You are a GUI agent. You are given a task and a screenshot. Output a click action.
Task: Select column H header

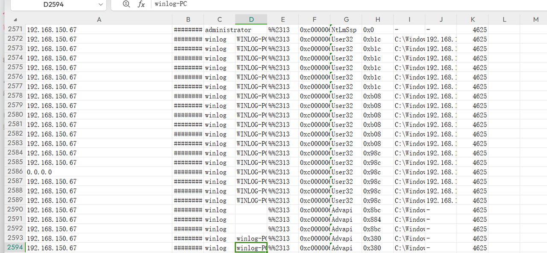tap(378, 20)
